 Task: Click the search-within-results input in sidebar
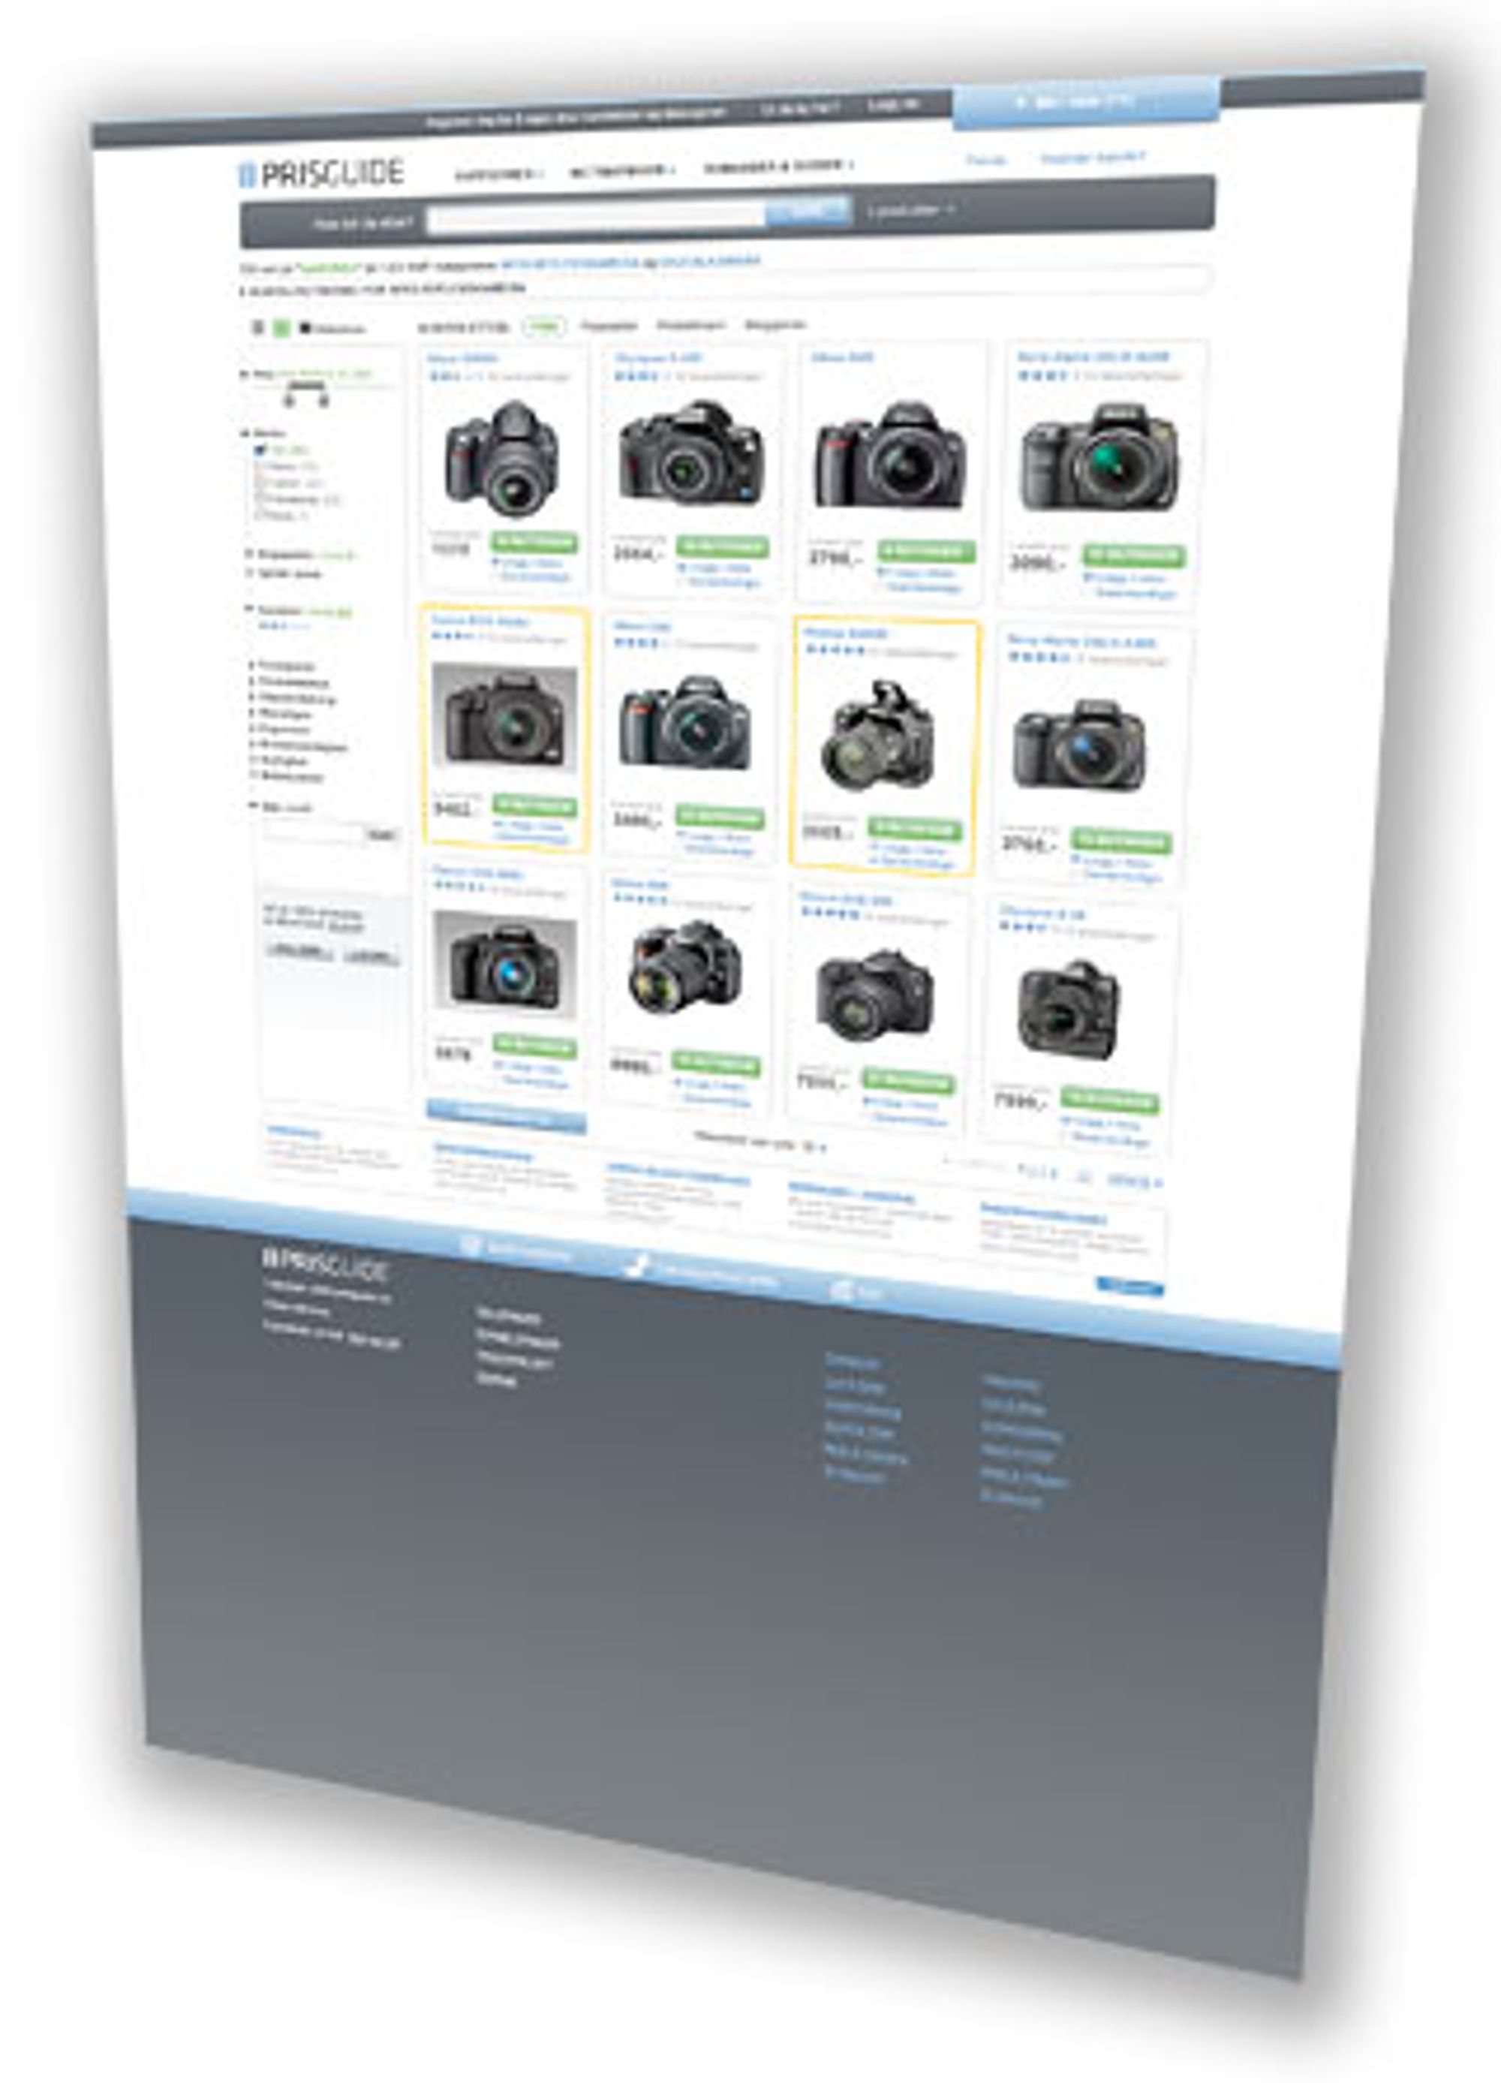pyautogui.click(x=312, y=834)
